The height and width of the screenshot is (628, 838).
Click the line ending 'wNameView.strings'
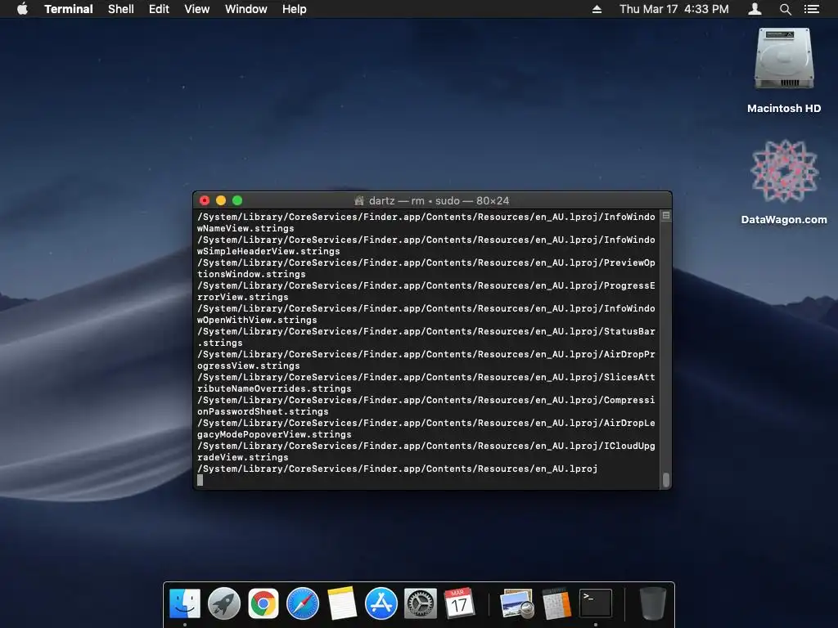[246, 228]
